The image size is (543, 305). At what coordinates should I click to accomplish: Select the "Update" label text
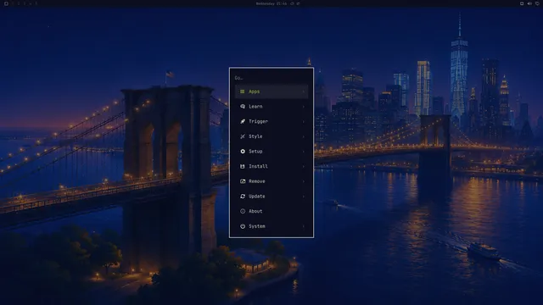click(x=256, y=196)
